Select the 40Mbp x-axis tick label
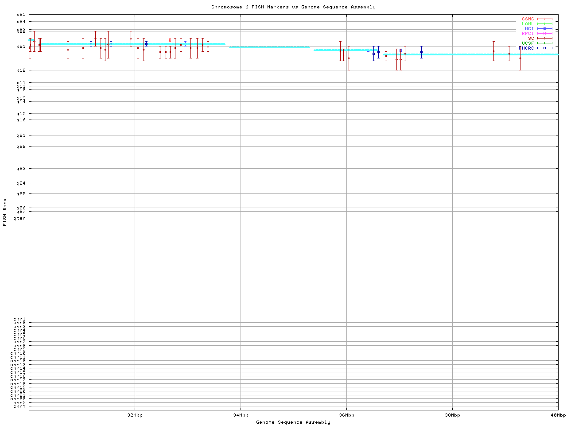Image resolution: width=567 pixels, height=425 pixels. (x=558, y=415)
